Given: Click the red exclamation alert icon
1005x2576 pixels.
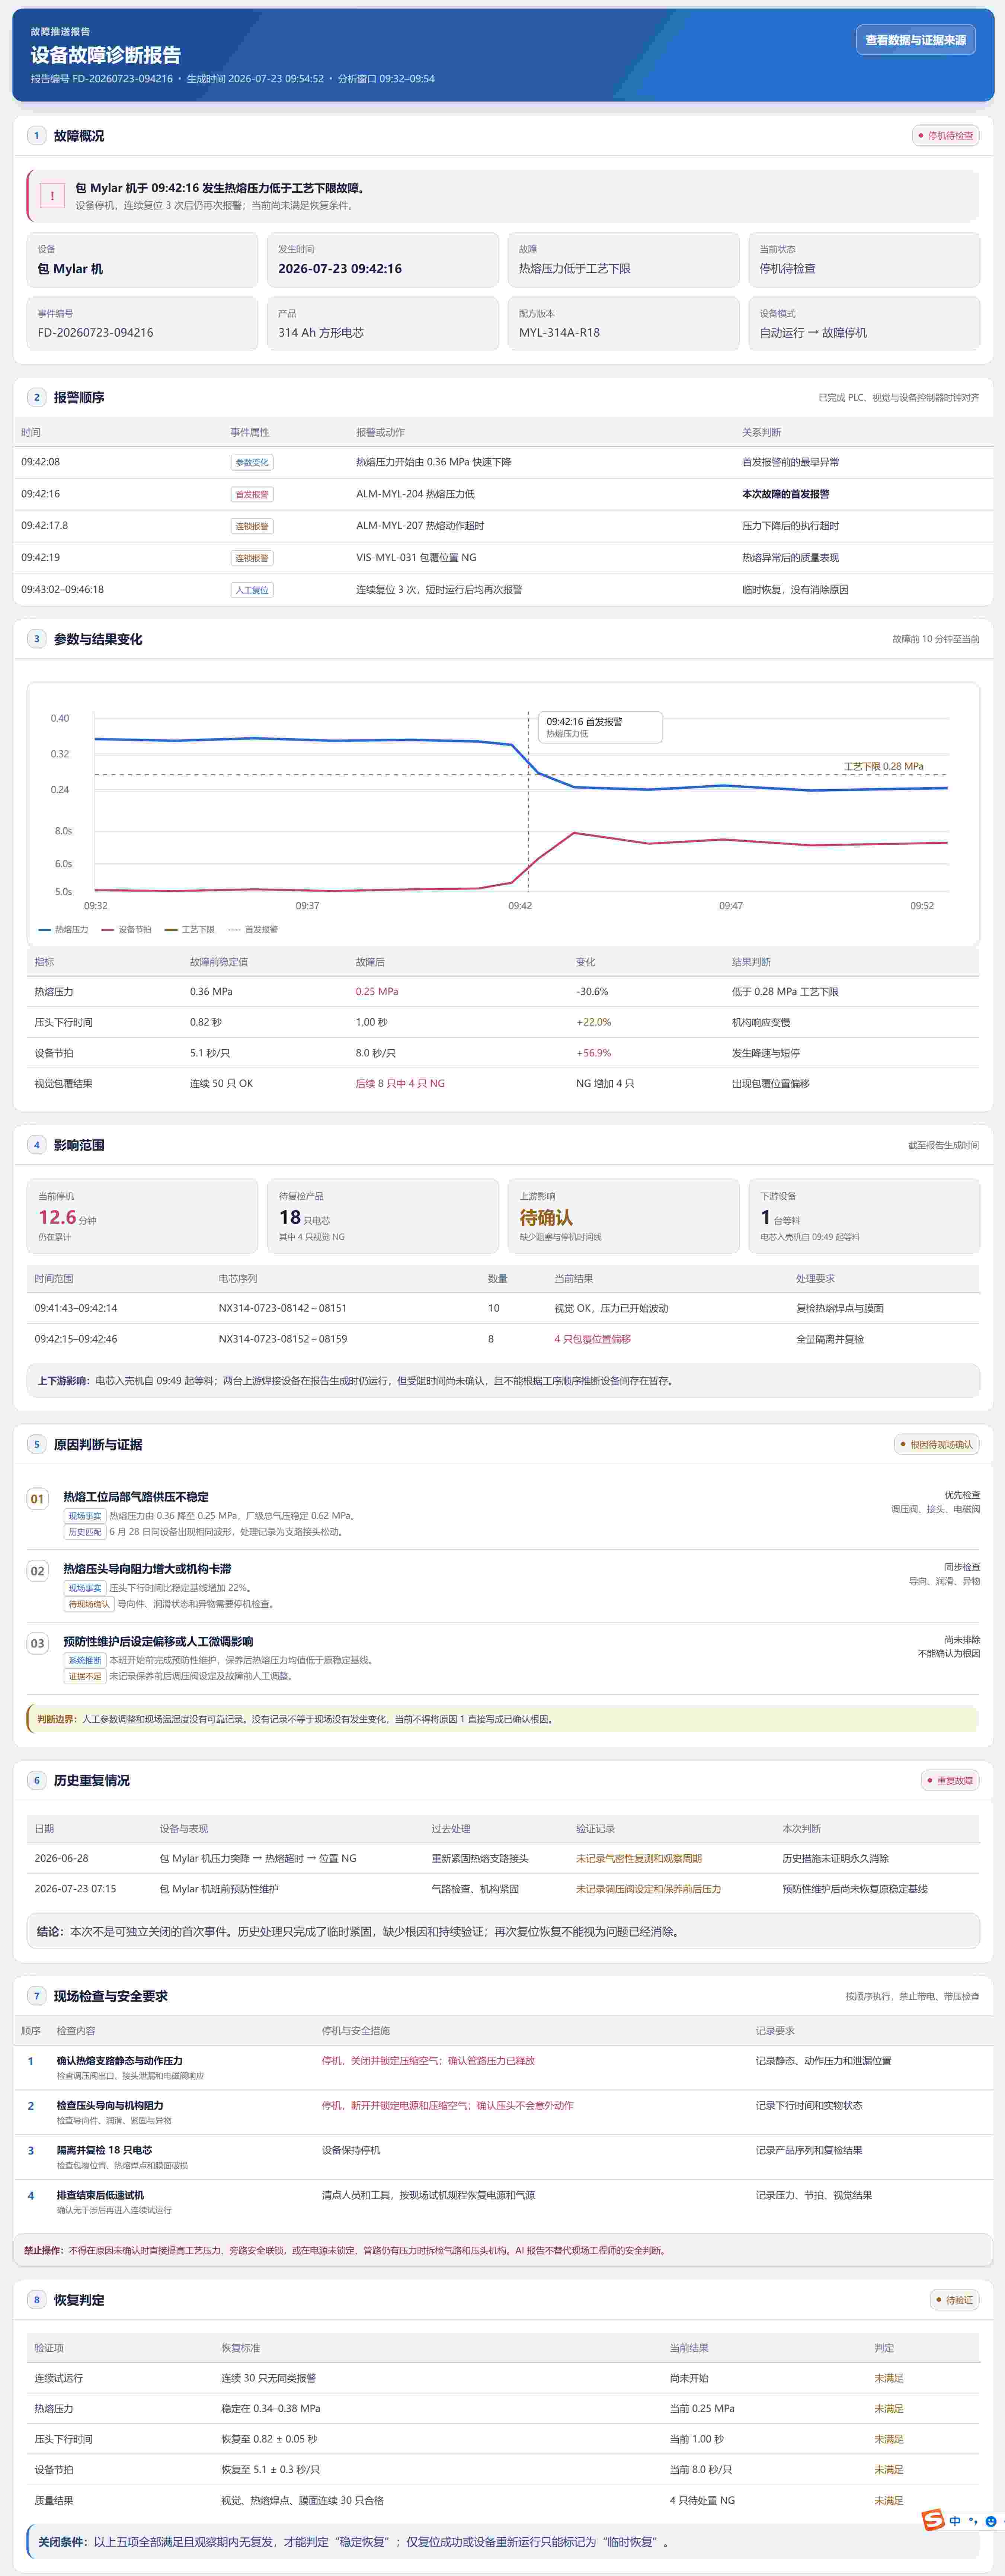Looking at the screenshot, I should pyautogui.click(x=52, y=196).
